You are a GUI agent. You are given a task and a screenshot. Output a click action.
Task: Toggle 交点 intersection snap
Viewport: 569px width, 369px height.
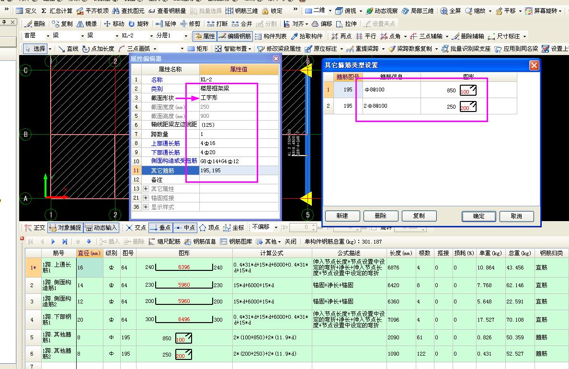point(136,227)
